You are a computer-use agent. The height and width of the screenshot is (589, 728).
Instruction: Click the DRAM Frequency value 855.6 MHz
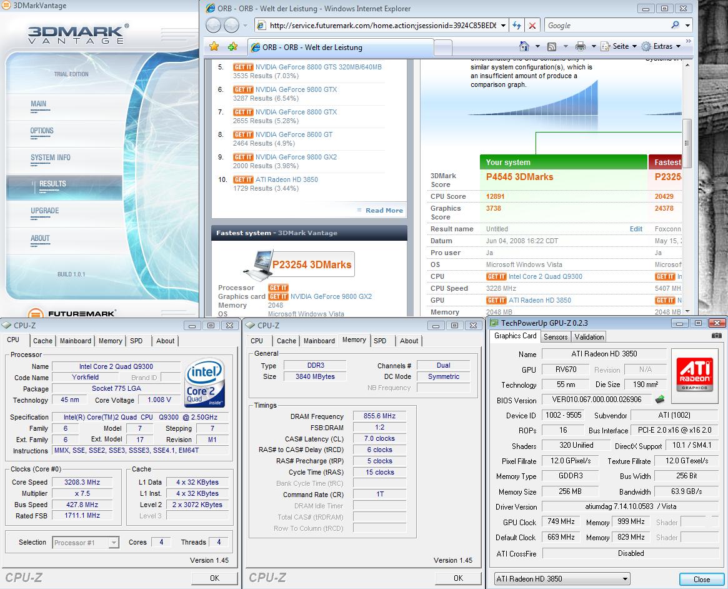(379, 416)
